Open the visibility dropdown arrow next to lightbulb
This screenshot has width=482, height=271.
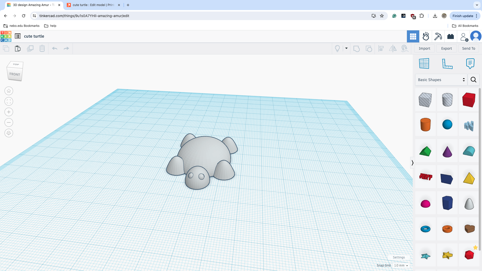tap(346, 48)
